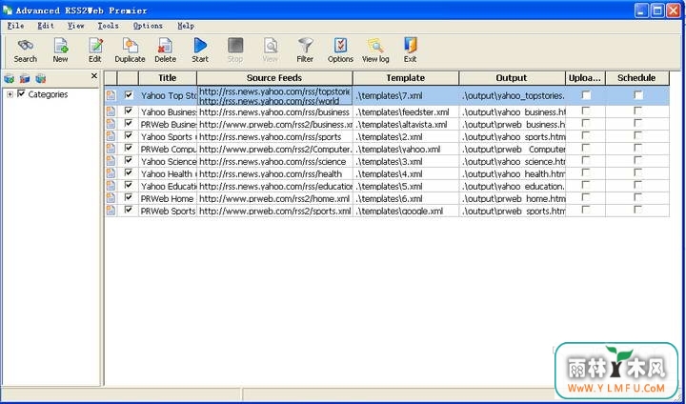The height and width of the screenshot is (404, 686).
Task: Select the .\templates\yahoo.xml cell
Action: click(x=406, y=150)
